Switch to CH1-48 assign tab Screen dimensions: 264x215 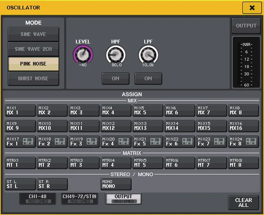38,199
